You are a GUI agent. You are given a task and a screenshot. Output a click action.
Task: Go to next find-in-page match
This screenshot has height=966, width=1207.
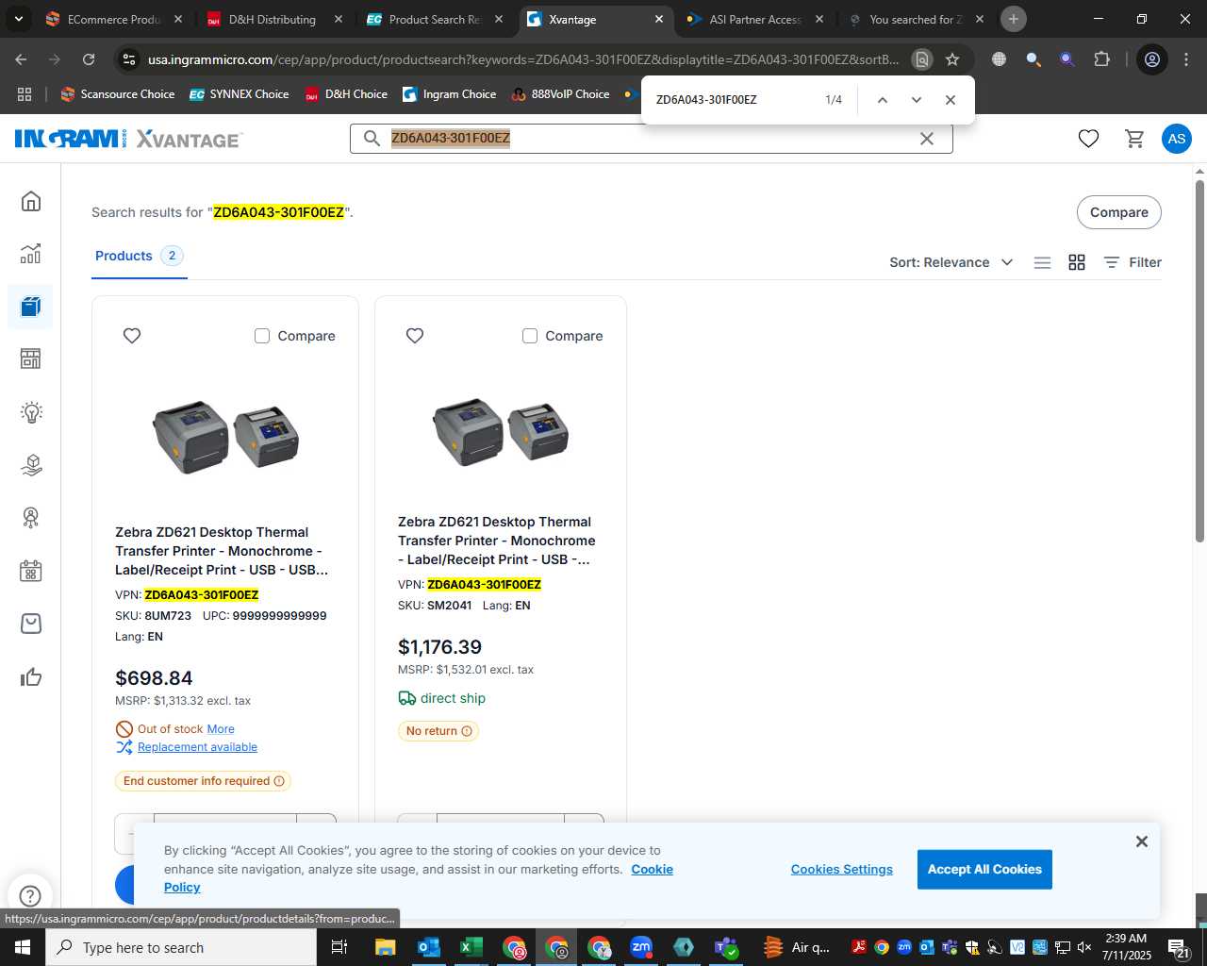click(916, 100)
